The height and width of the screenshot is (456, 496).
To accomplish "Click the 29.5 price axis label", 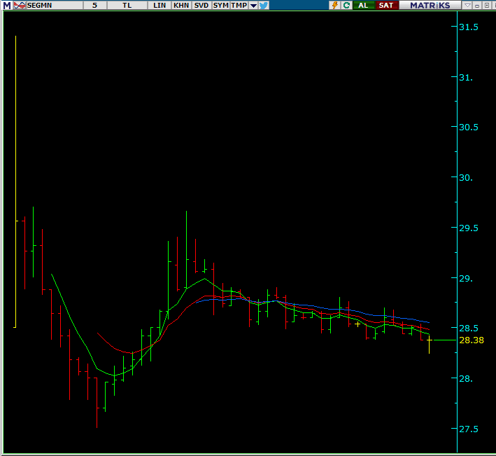I will [469, 228].
